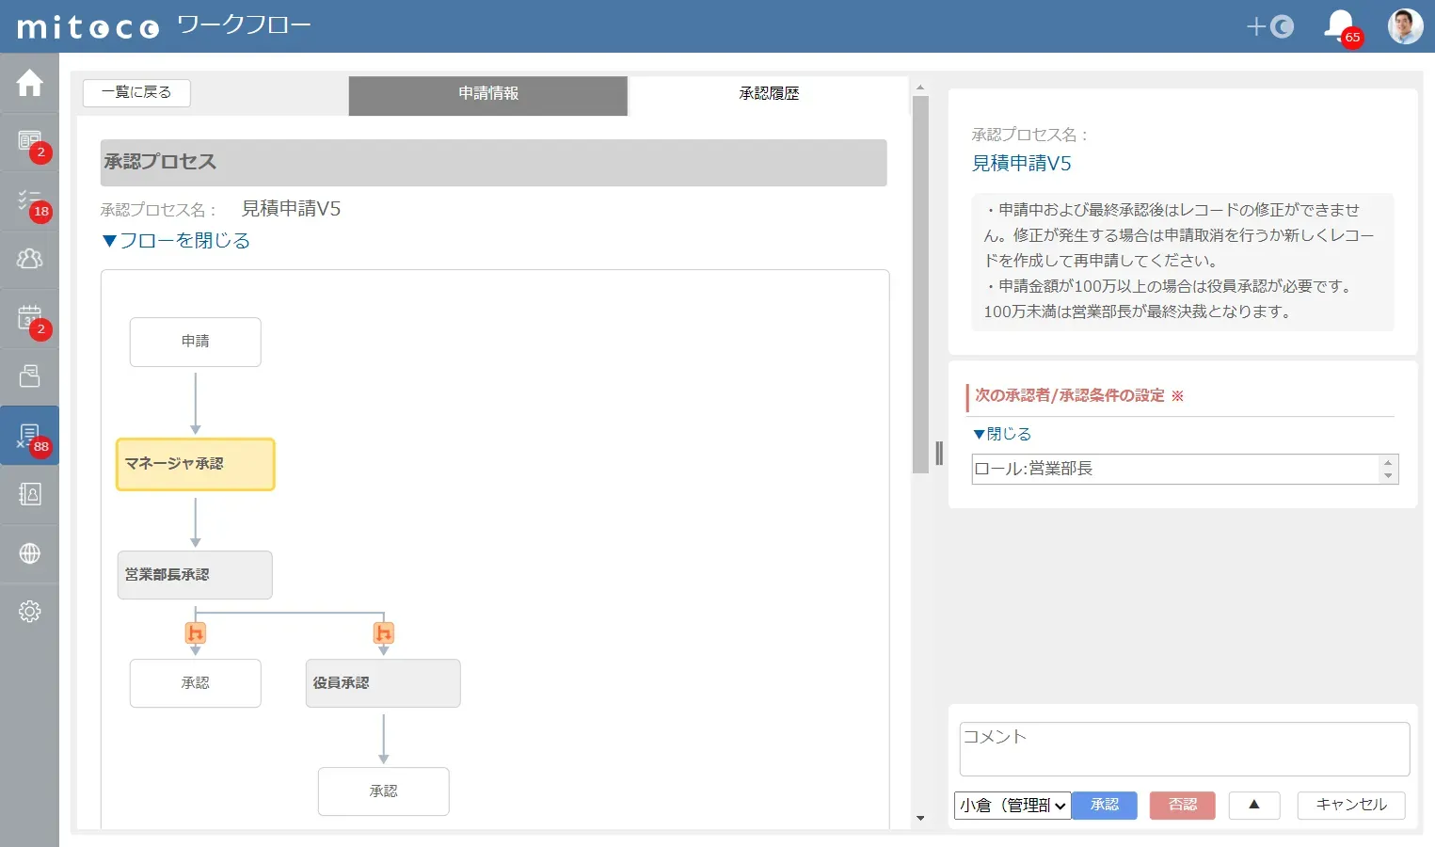Open the user profile avatar
This screenshot has height=847, width=1435.
[x=1406, y=26]
